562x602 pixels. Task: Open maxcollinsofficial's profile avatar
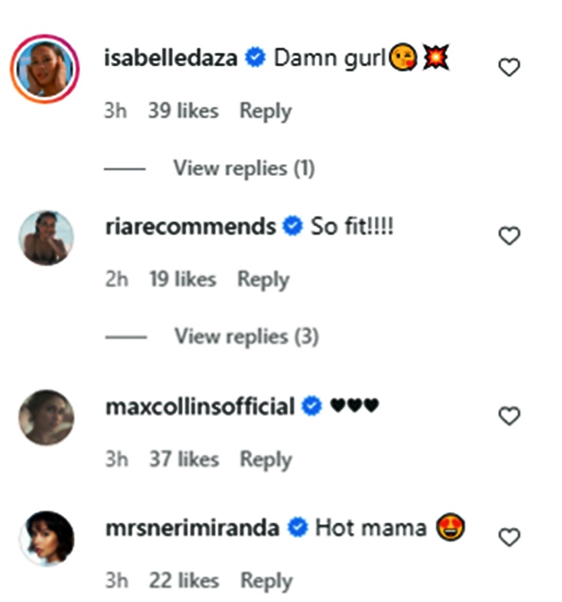(46, 417)
